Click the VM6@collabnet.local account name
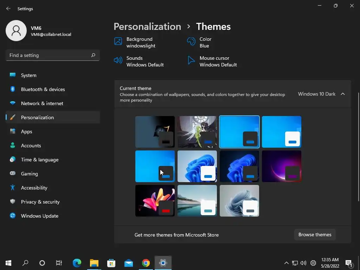 click(51, 34)
